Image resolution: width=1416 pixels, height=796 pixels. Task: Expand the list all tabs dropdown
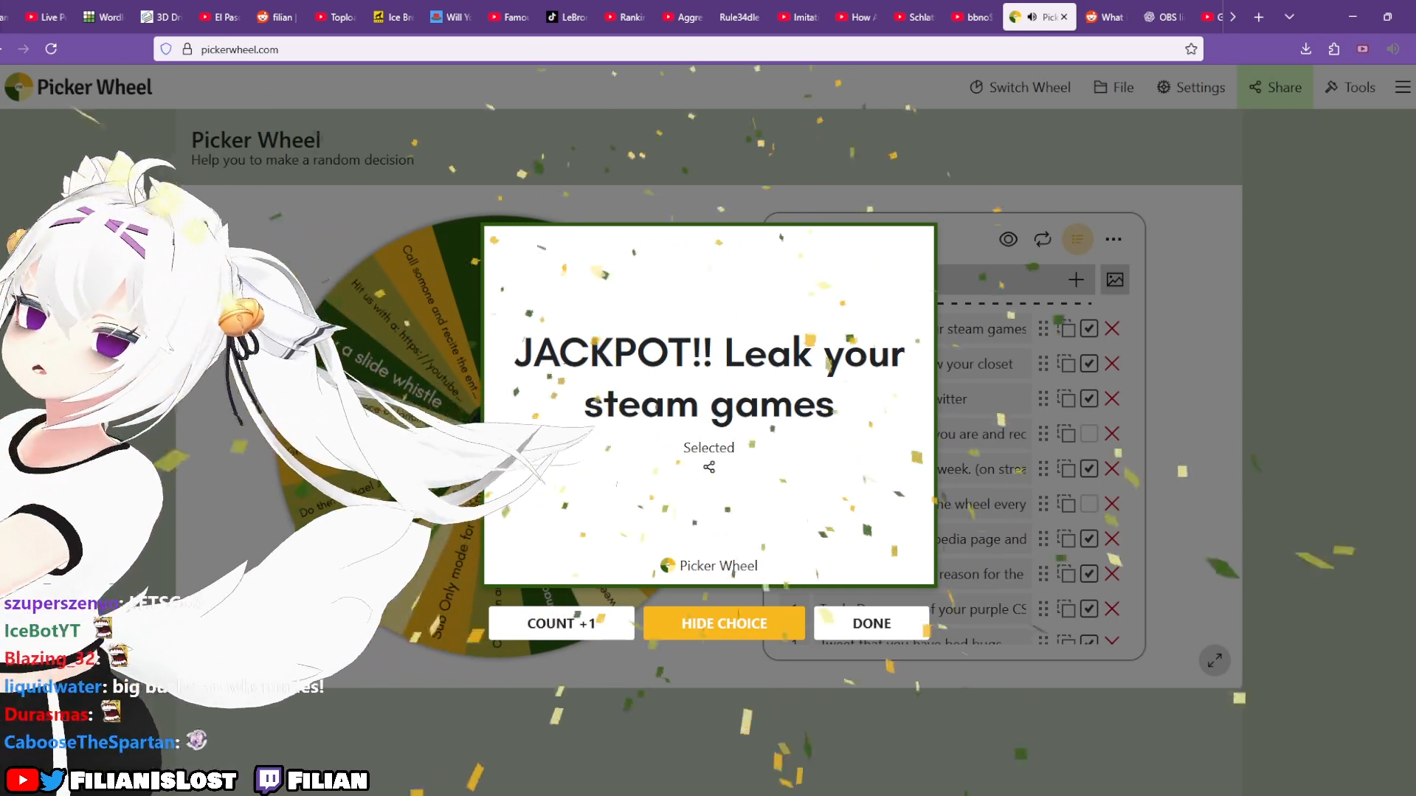(x=1289, y=17)
